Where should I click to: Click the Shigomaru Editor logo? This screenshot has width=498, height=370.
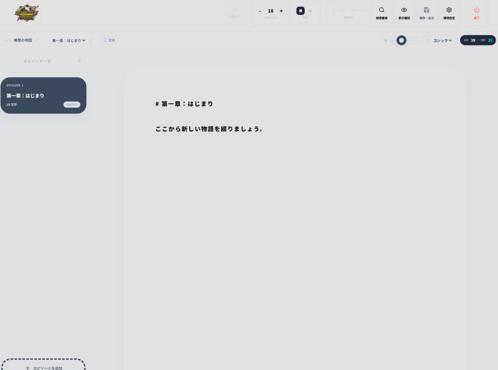point(27,13)
